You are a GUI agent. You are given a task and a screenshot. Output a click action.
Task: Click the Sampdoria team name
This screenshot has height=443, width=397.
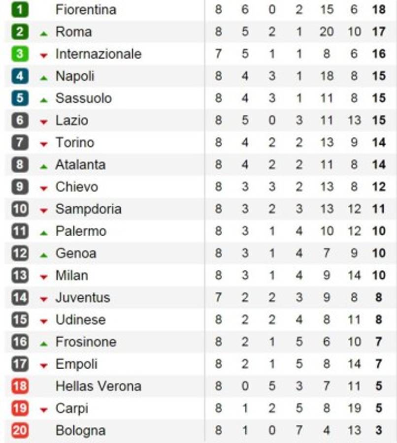tap(88, 209)
